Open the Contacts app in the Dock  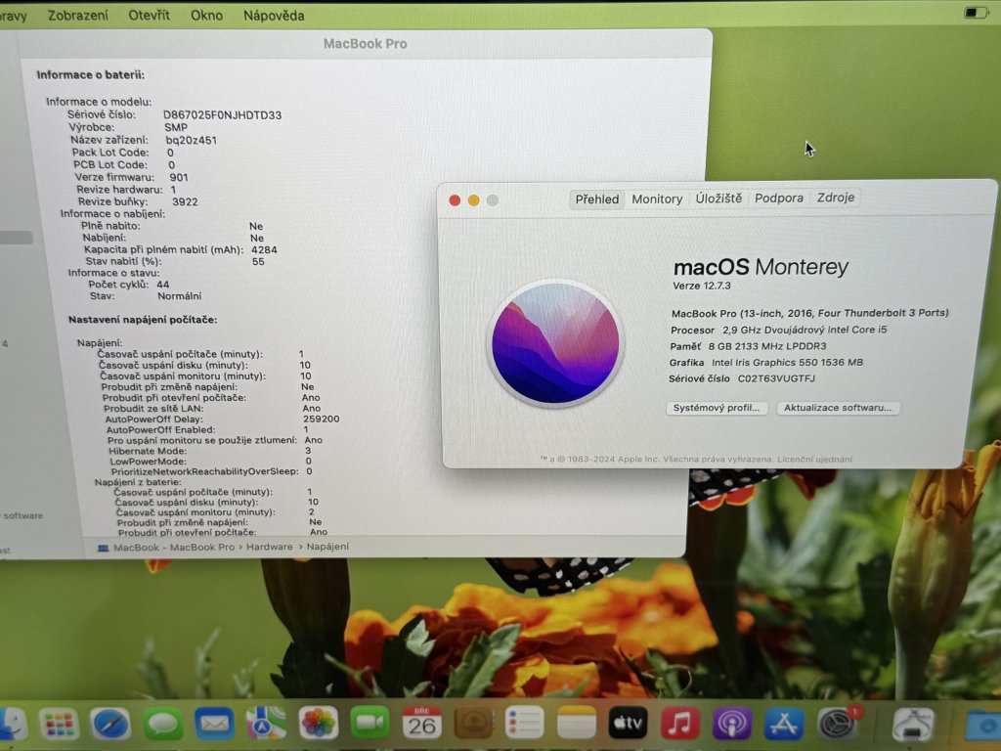473,723
